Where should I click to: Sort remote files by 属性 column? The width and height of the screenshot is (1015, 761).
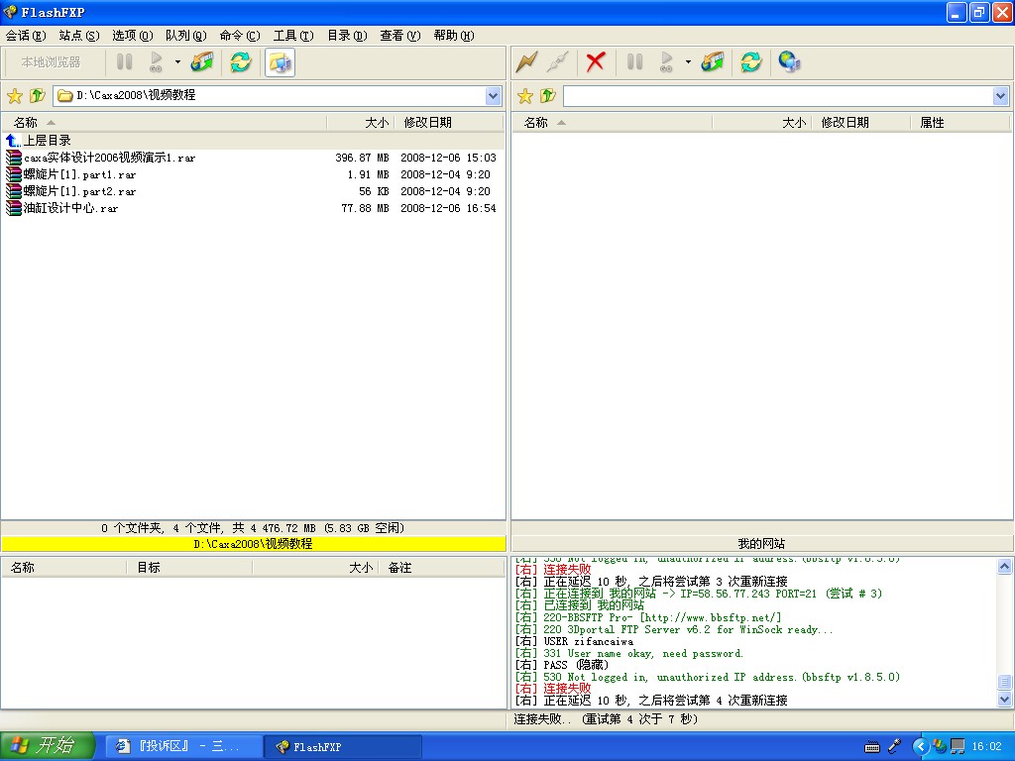pyautogui.click(x=960, y=122)
